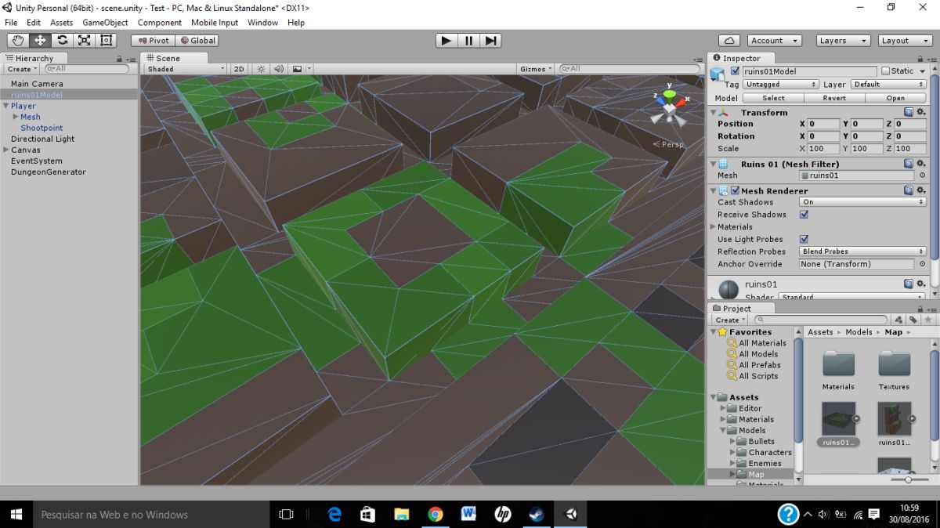Uncheck Receive Shadows
Image resolution: width=940 pixels, height=528 pixels.
(x=804, y=215)
